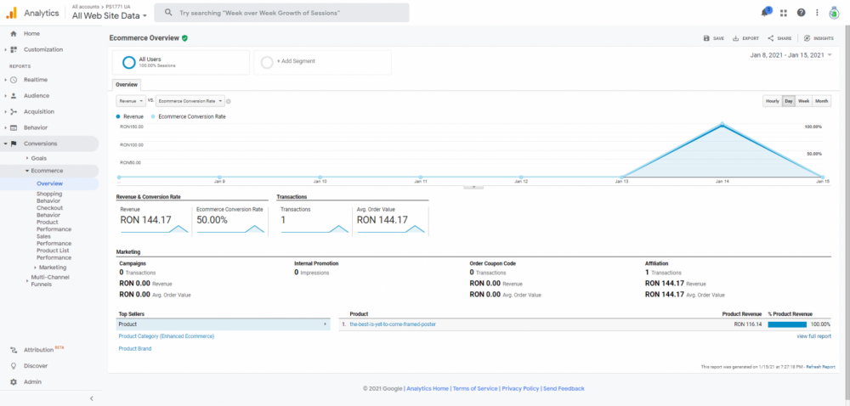The width and height of the screenshot is (850, 406).
Task: Open the Revenue metric dropdown
Action: [x=131, y=101]
